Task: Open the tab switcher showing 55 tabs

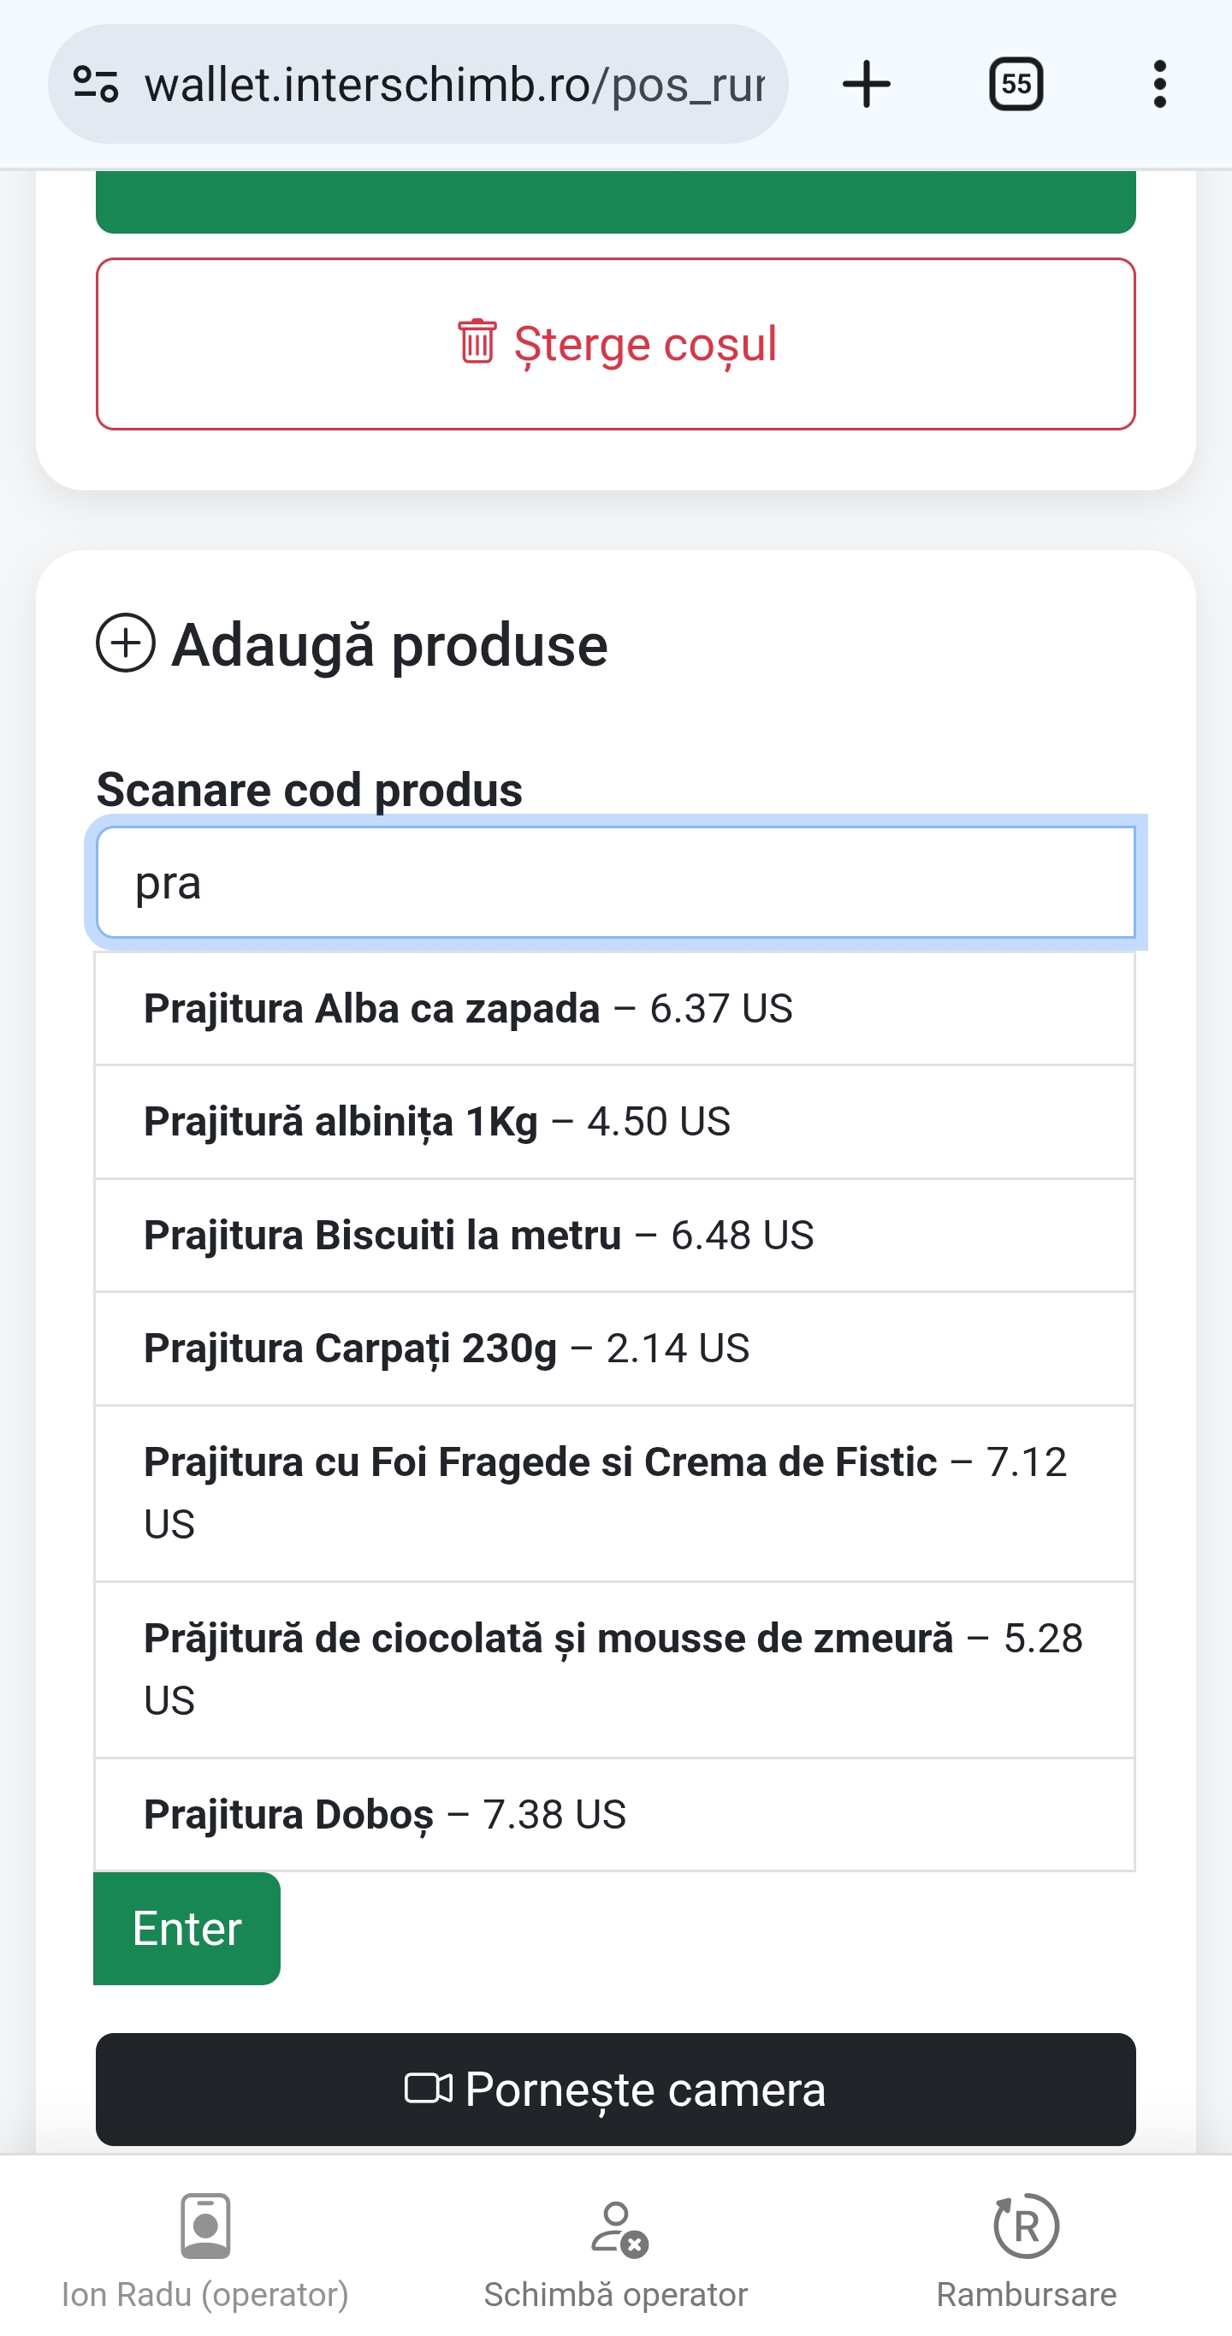Action: point(1016,85)
